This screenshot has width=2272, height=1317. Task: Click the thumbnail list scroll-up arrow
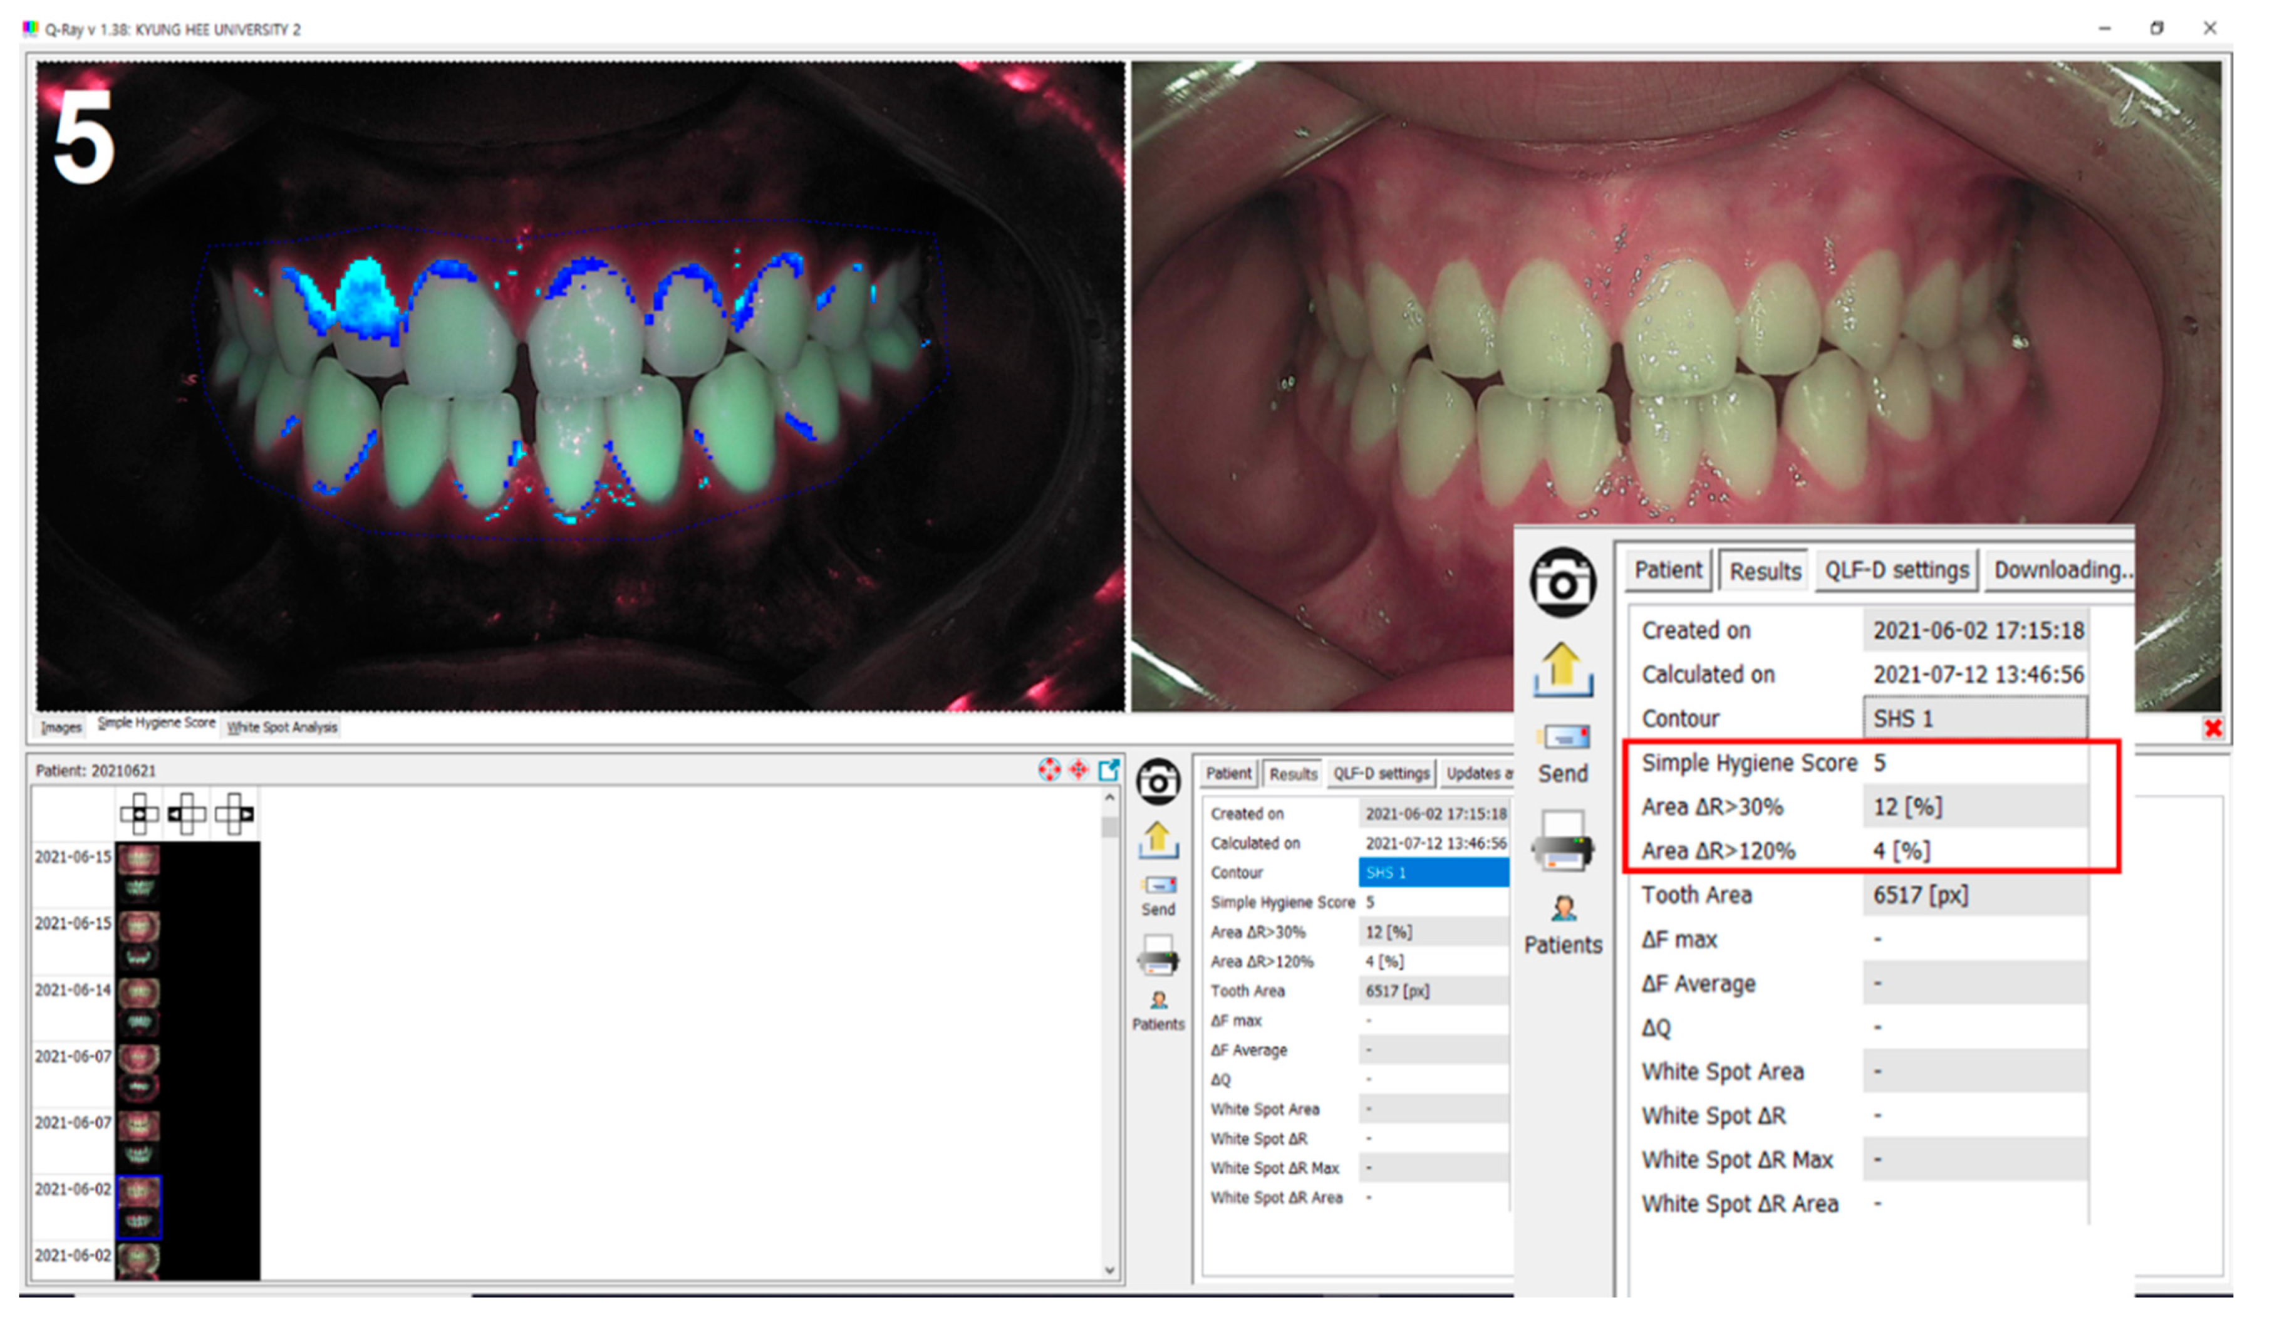pyautogui.click(x=1109, y=798)
